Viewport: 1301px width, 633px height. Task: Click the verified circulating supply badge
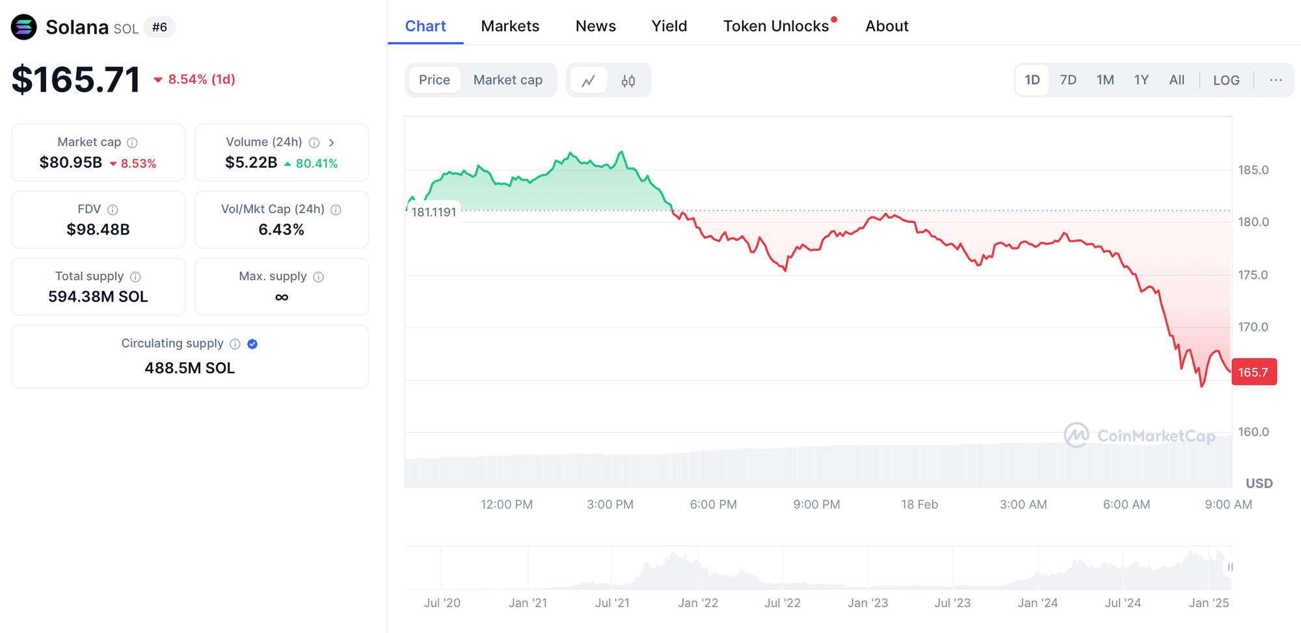[x=253, y=344]
